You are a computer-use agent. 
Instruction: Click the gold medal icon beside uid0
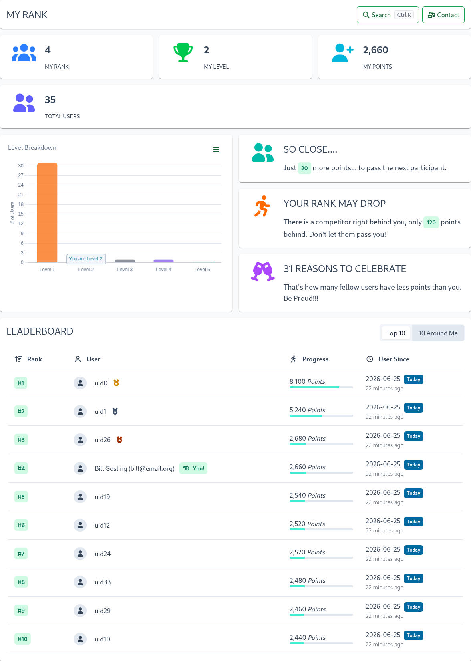click(x=116, y=383)
